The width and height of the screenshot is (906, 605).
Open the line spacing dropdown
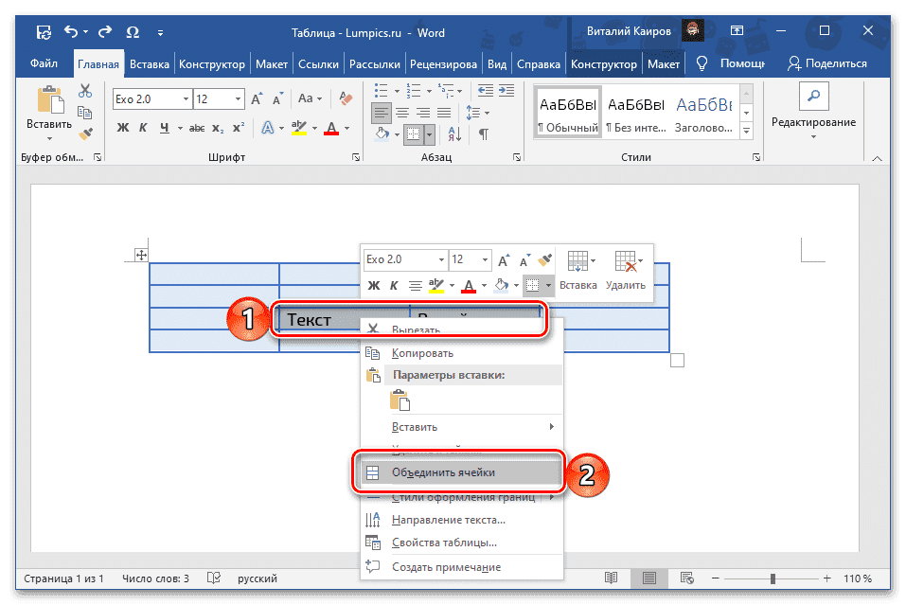point(471,112)
